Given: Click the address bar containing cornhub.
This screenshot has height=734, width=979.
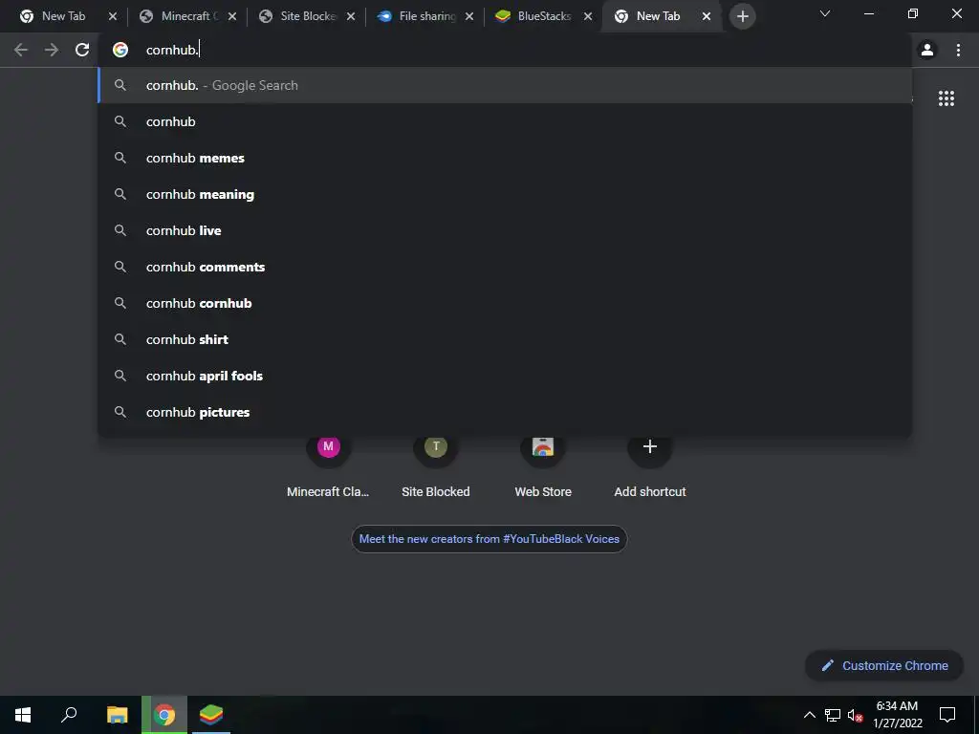Looking at the screenshot, I should coord(505,50).
